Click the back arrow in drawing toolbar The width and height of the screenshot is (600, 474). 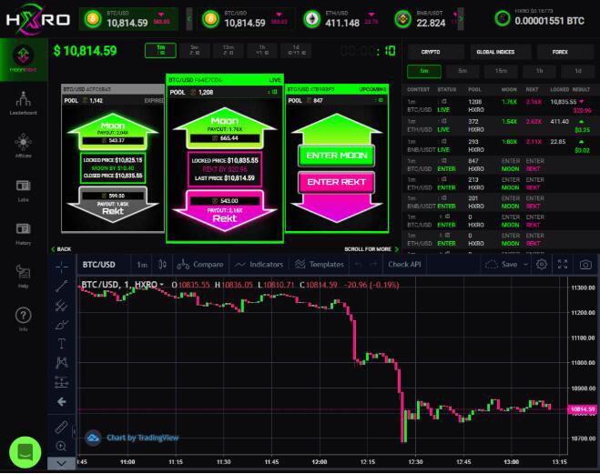coord(62,401)
